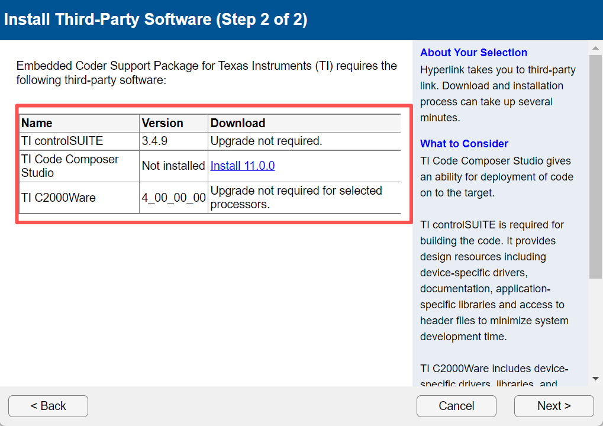Click the Install Third-Party Software title
This screenshot has height=426, width=603.
click(x=156, y=20)
